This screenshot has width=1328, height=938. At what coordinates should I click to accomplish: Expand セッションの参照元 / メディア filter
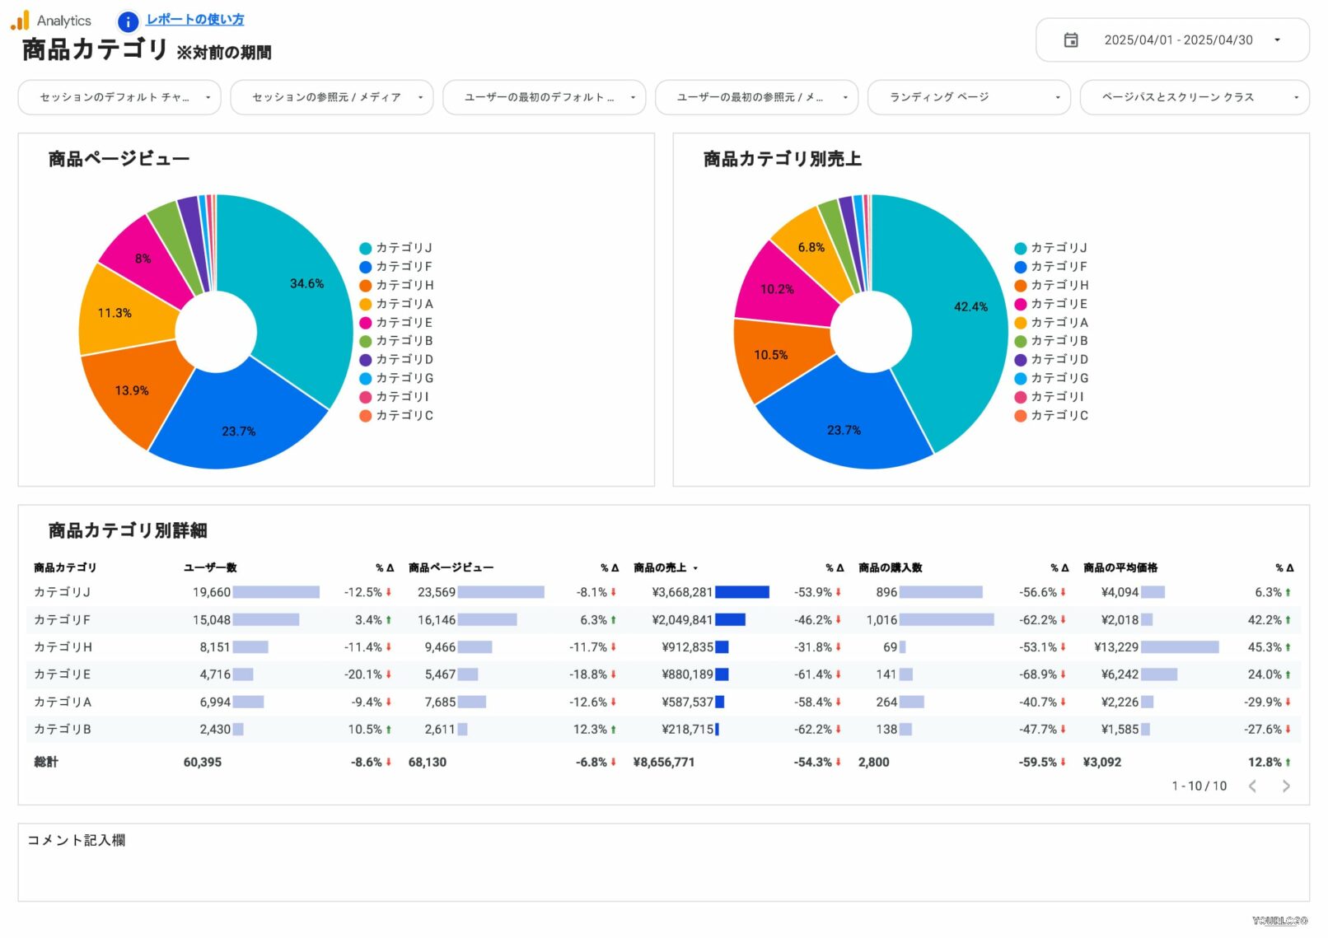click(x=331, y=97)
